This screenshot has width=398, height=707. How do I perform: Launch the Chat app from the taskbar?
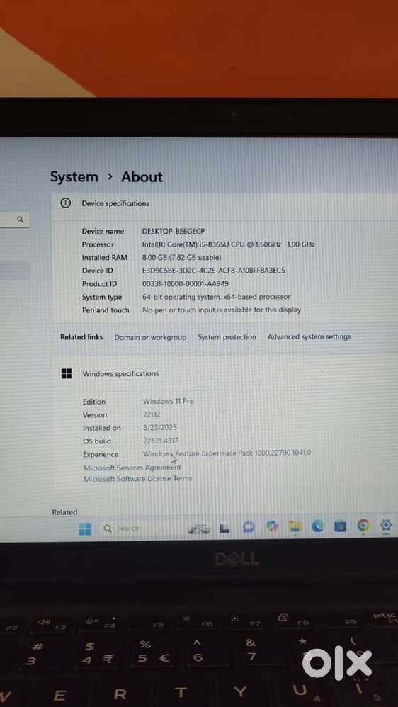tap(249, 527)
